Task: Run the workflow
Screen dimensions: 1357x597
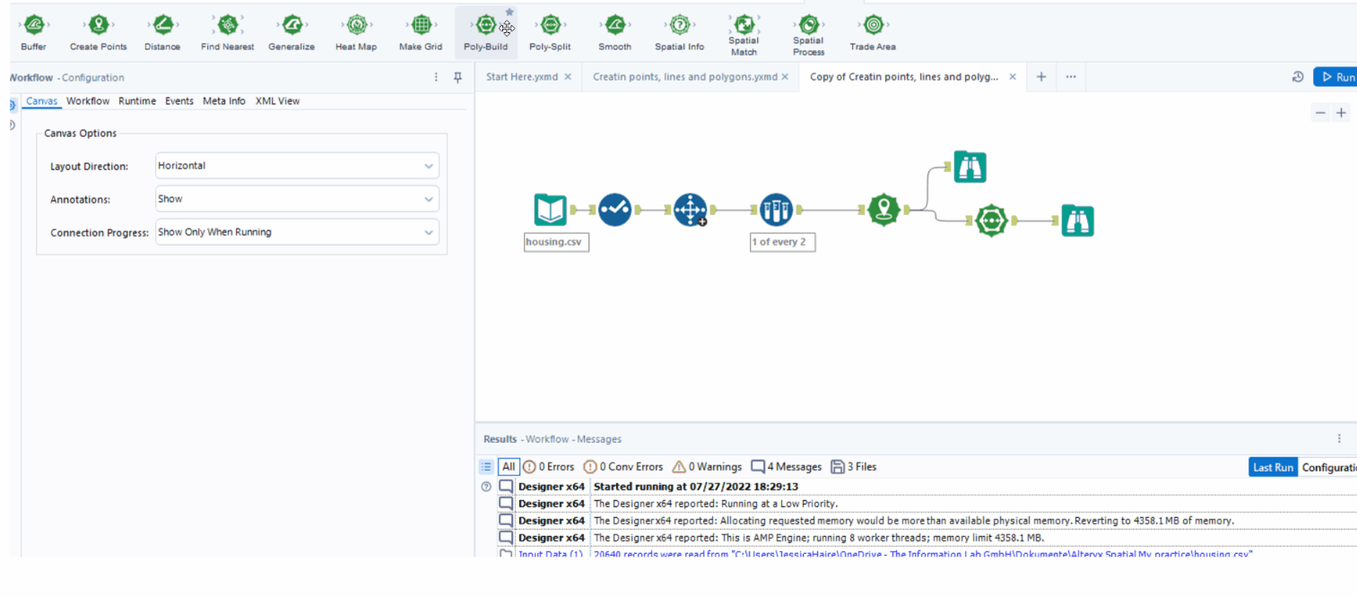Action: (1335, 77)
